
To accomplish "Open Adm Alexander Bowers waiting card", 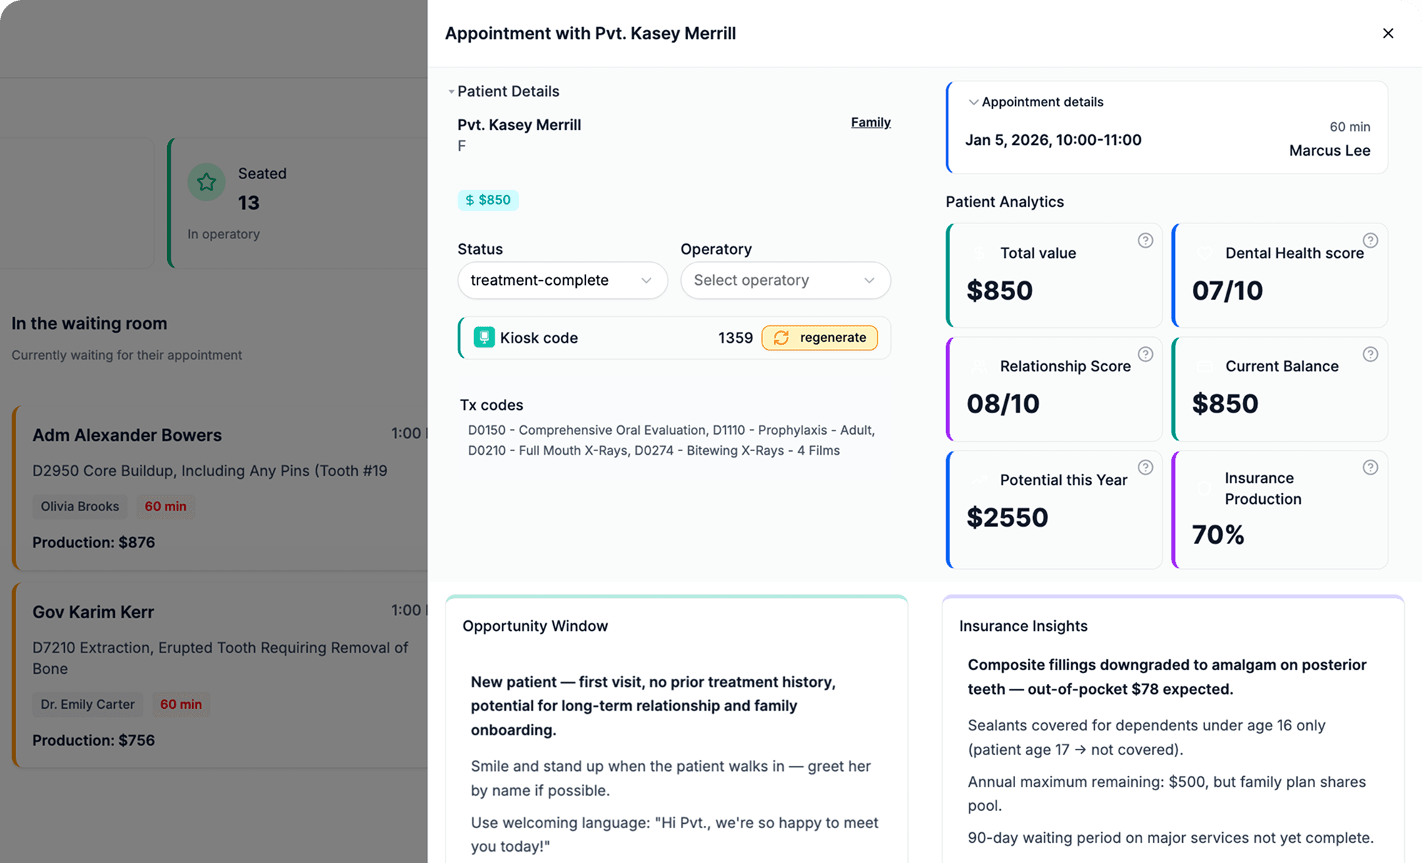I will tap(127, 435).
